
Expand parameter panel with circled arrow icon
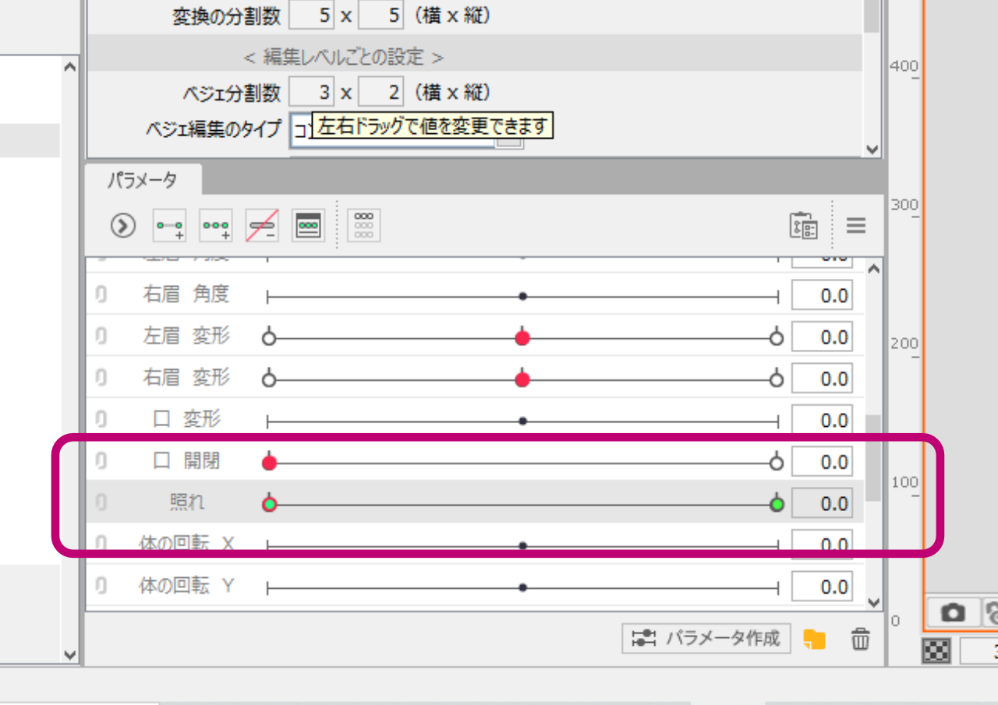click(123, 226)
